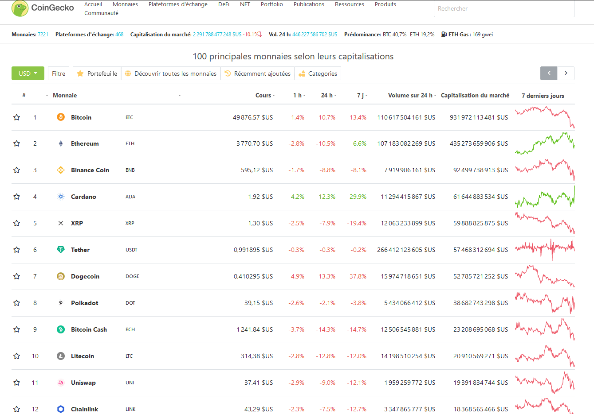Image resolution: width=594 pixels, height=414 pixels.
Task: Click the Tether coin icon
Action: tap(61, 250)
